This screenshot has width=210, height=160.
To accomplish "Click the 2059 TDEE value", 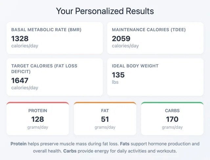I will (x=121, y=39).
